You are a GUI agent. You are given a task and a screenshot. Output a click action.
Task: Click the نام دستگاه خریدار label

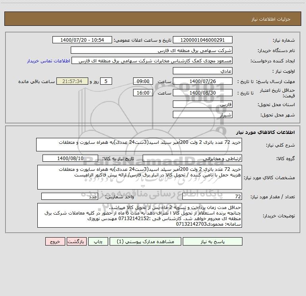[276, 50]
